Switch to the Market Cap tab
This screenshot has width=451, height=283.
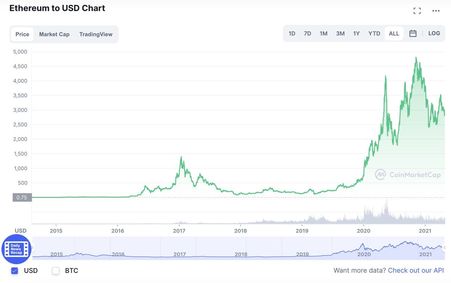pos(54,34)
